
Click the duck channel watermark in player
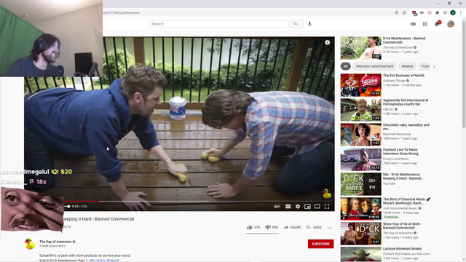[327, 194]
